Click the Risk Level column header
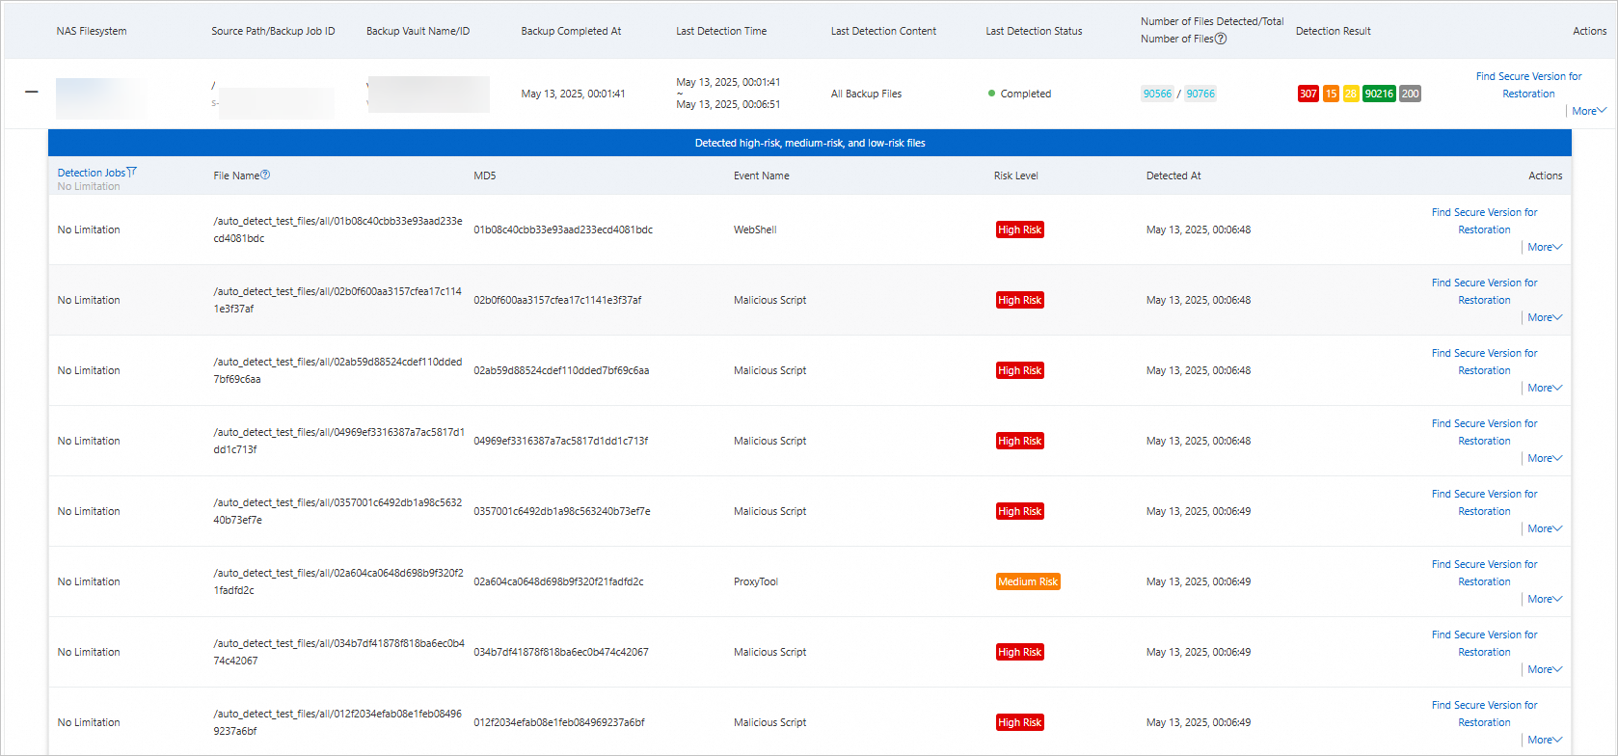Viewport: 1618px width, 756px height. [1016, 175]
